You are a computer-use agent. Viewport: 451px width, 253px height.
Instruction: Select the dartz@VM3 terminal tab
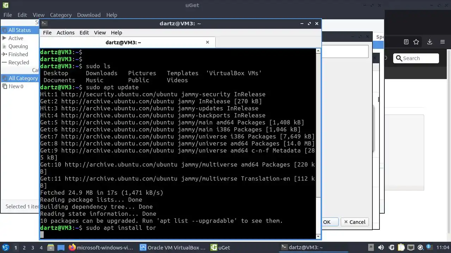[x=127, y=42]
